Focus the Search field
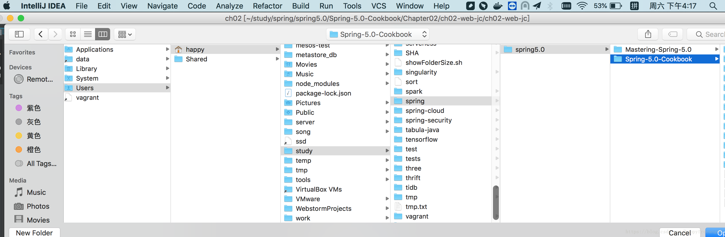 [707, 34]
